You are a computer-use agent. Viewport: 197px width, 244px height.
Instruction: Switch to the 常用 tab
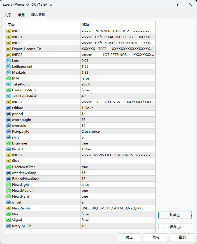click(21, 15)
